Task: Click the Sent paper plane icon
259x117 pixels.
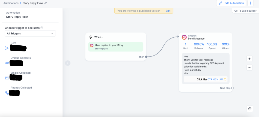Action: (7, 48)
